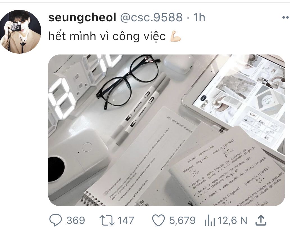Image resolution: width=290 pixels, height=232 pixels.
Task: Like the tweet with the heart icon
Action: (x=158, y=220)
